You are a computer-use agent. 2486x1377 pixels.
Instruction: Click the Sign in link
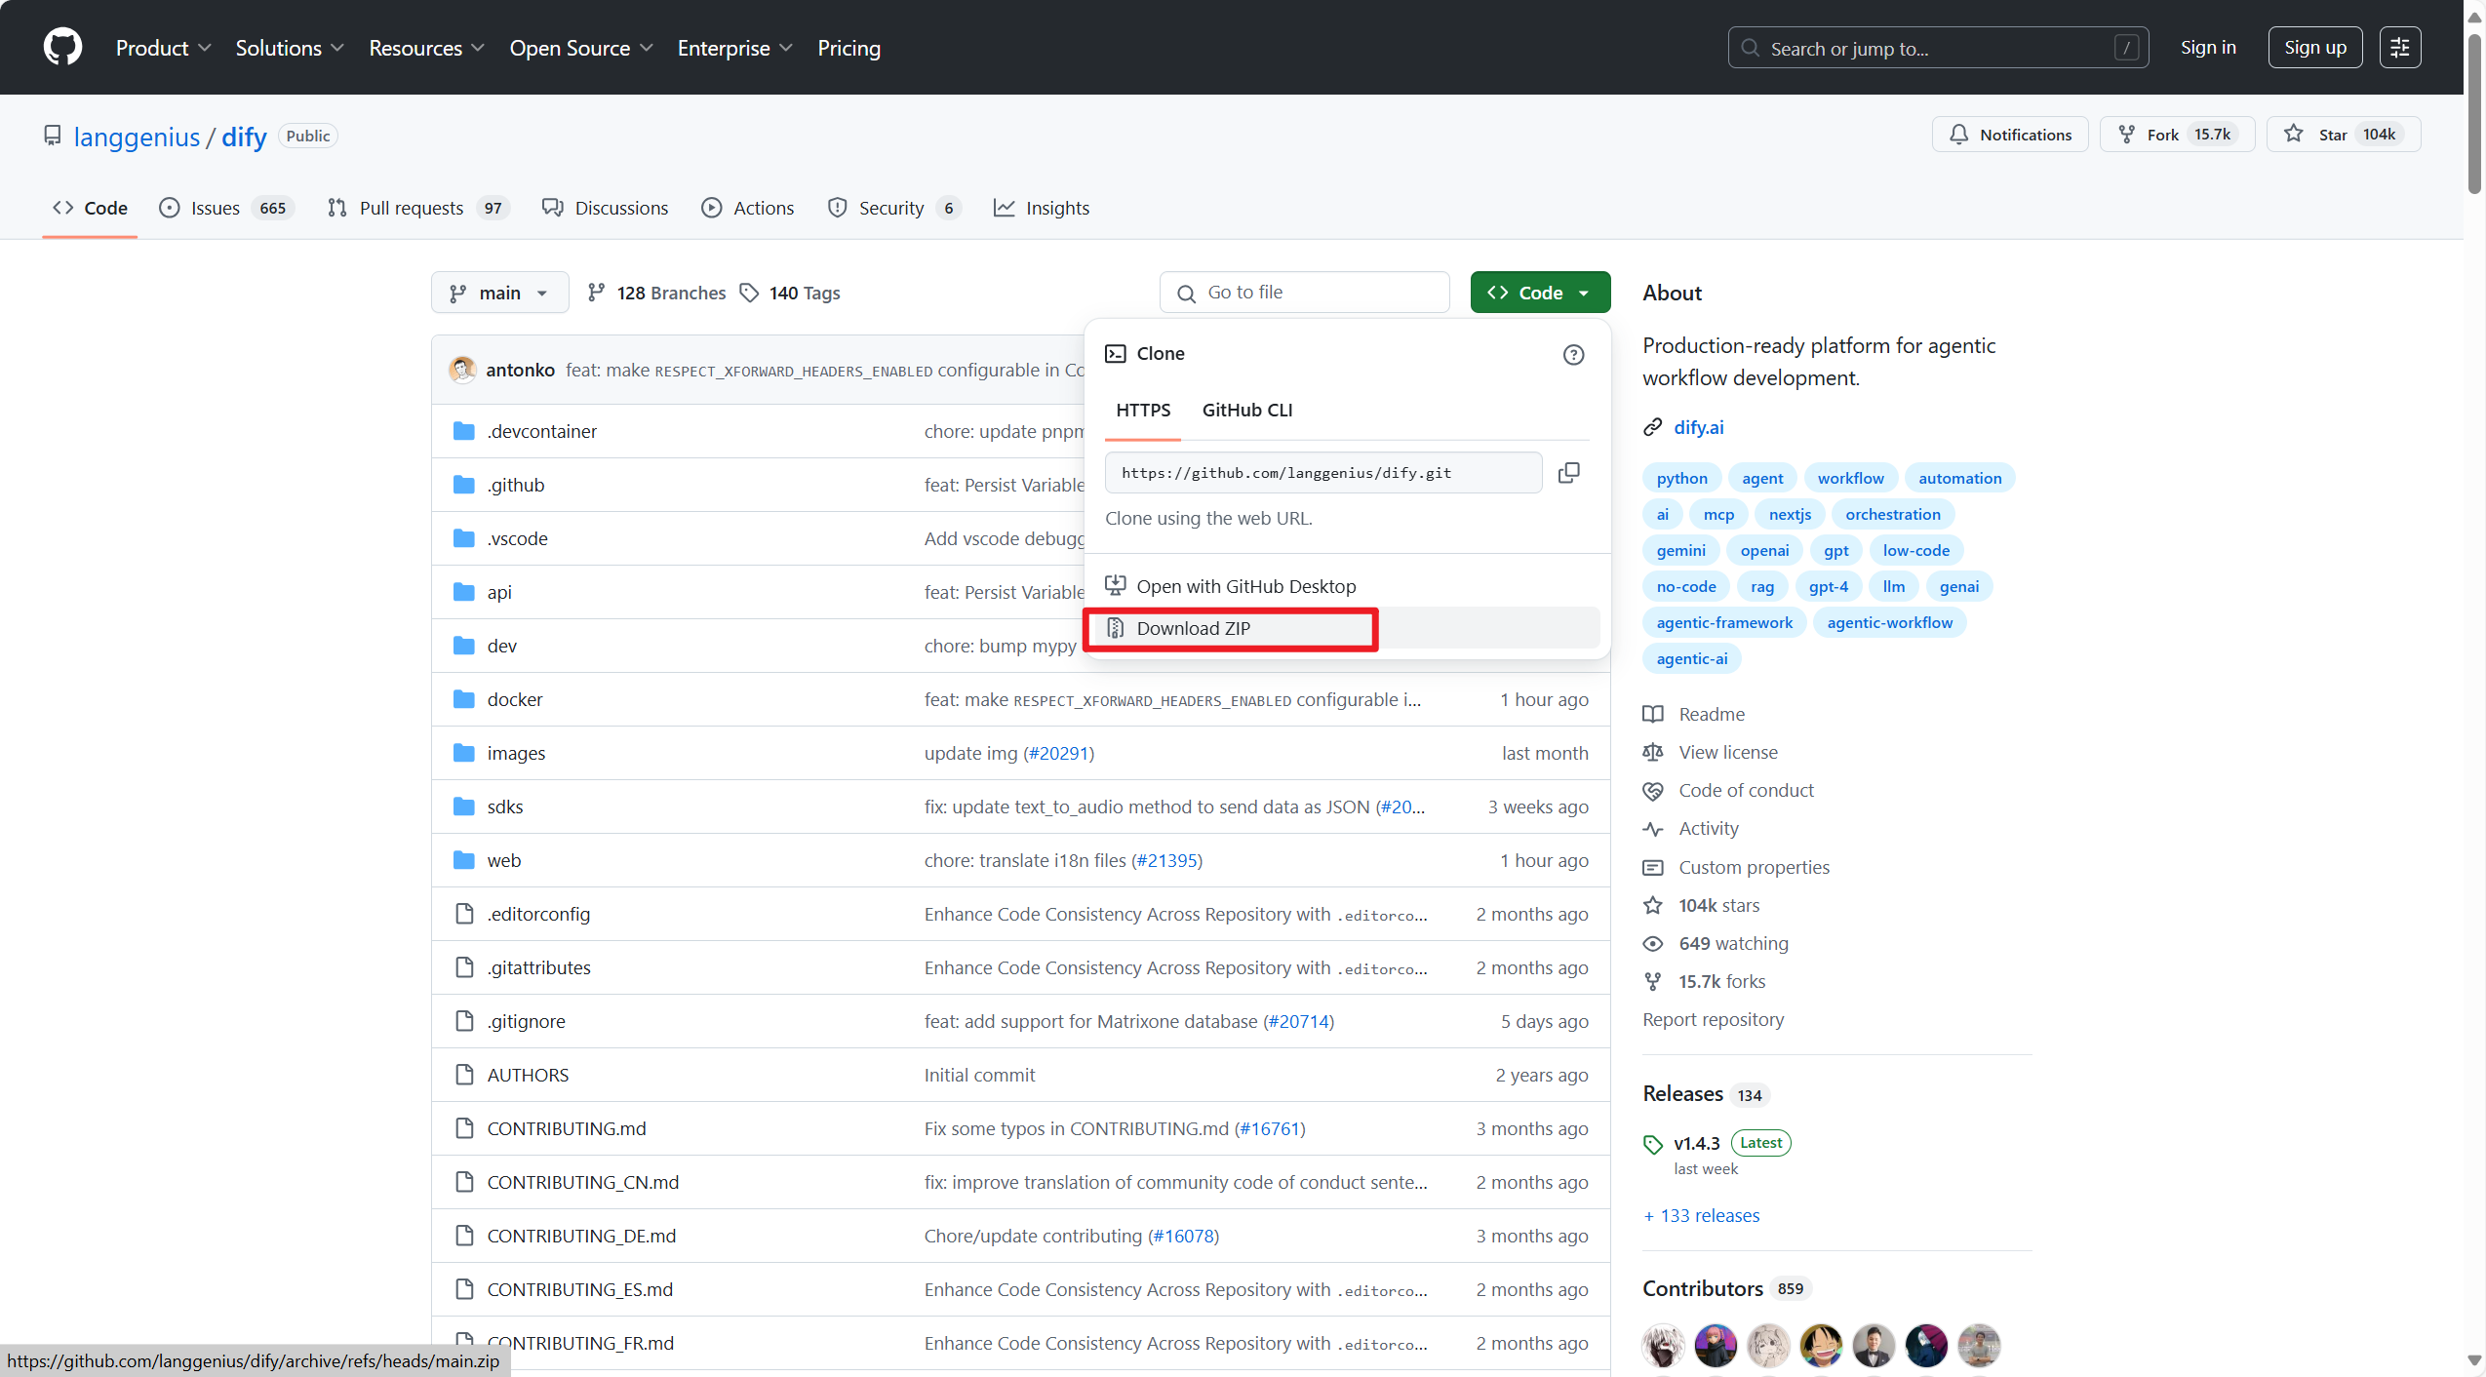pos(2208,48)
